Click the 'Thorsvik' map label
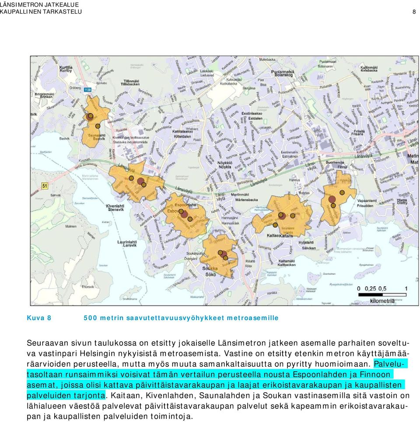Image resolution: width=420 pixels, height=422 pixels. [88, 287]
